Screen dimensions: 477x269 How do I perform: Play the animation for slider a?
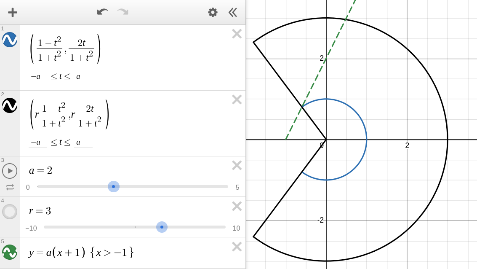[x=10, y=171]
